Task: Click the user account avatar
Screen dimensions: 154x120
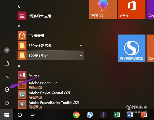Action: coord(7,50)
